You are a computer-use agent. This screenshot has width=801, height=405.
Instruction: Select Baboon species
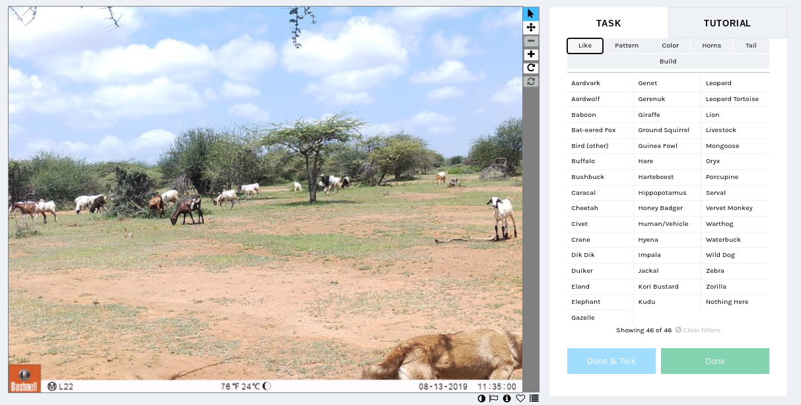click(600, 115)
